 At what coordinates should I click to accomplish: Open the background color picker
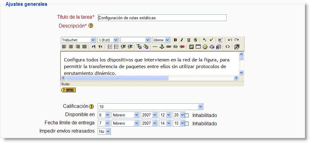tap(146, 47)
